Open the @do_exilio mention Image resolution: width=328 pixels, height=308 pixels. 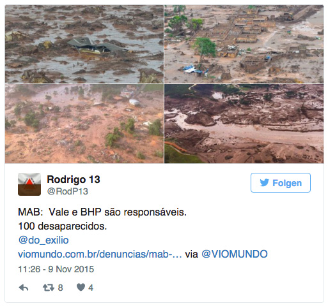click(x=43, y=240)
